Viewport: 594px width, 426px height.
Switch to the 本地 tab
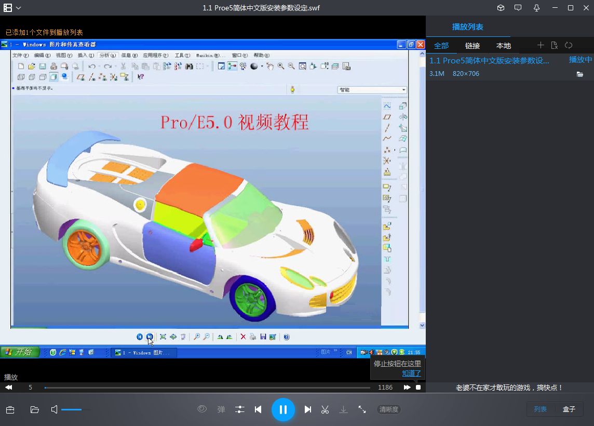[503, 46]
